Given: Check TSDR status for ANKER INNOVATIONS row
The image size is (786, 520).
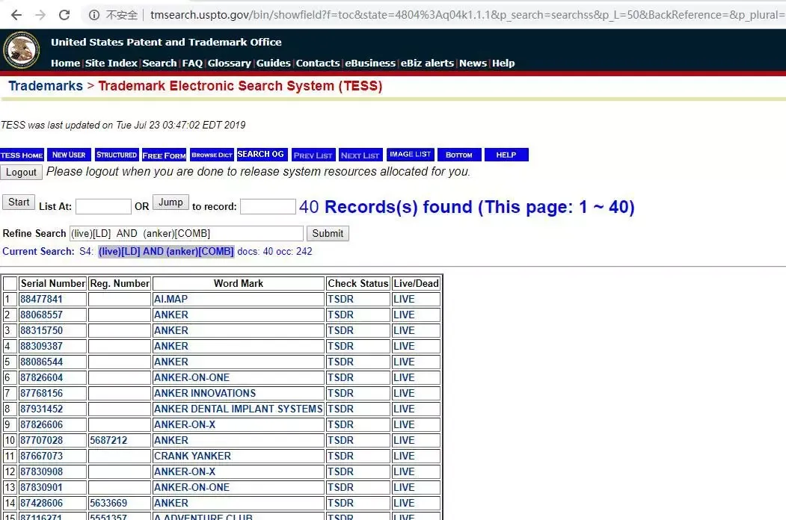Looking at the screenshot, I should 340,393.
